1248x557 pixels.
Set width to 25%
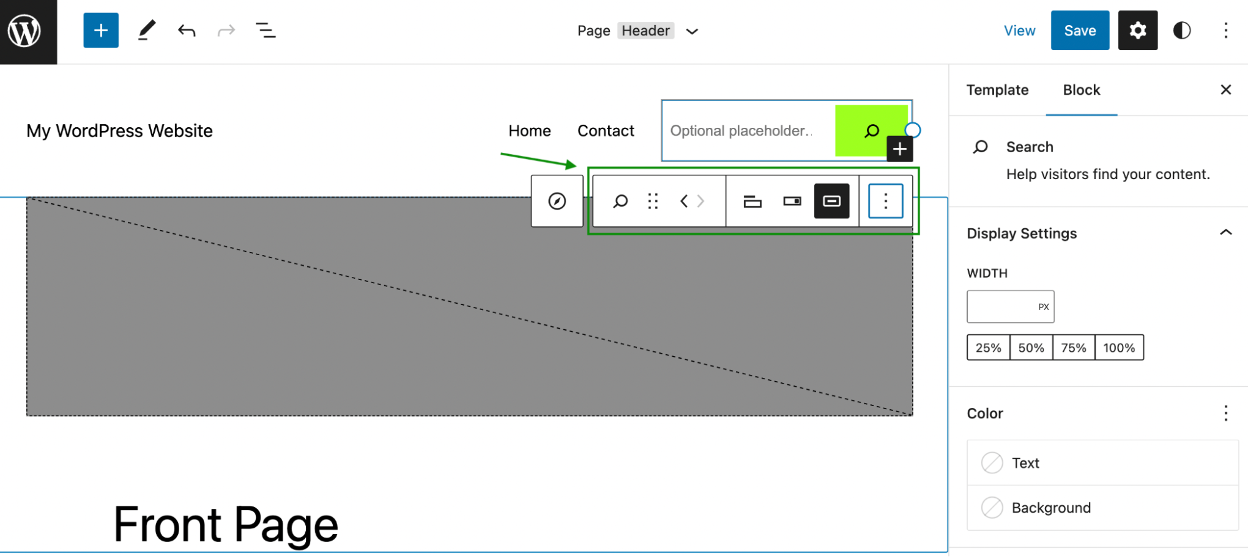988,347
